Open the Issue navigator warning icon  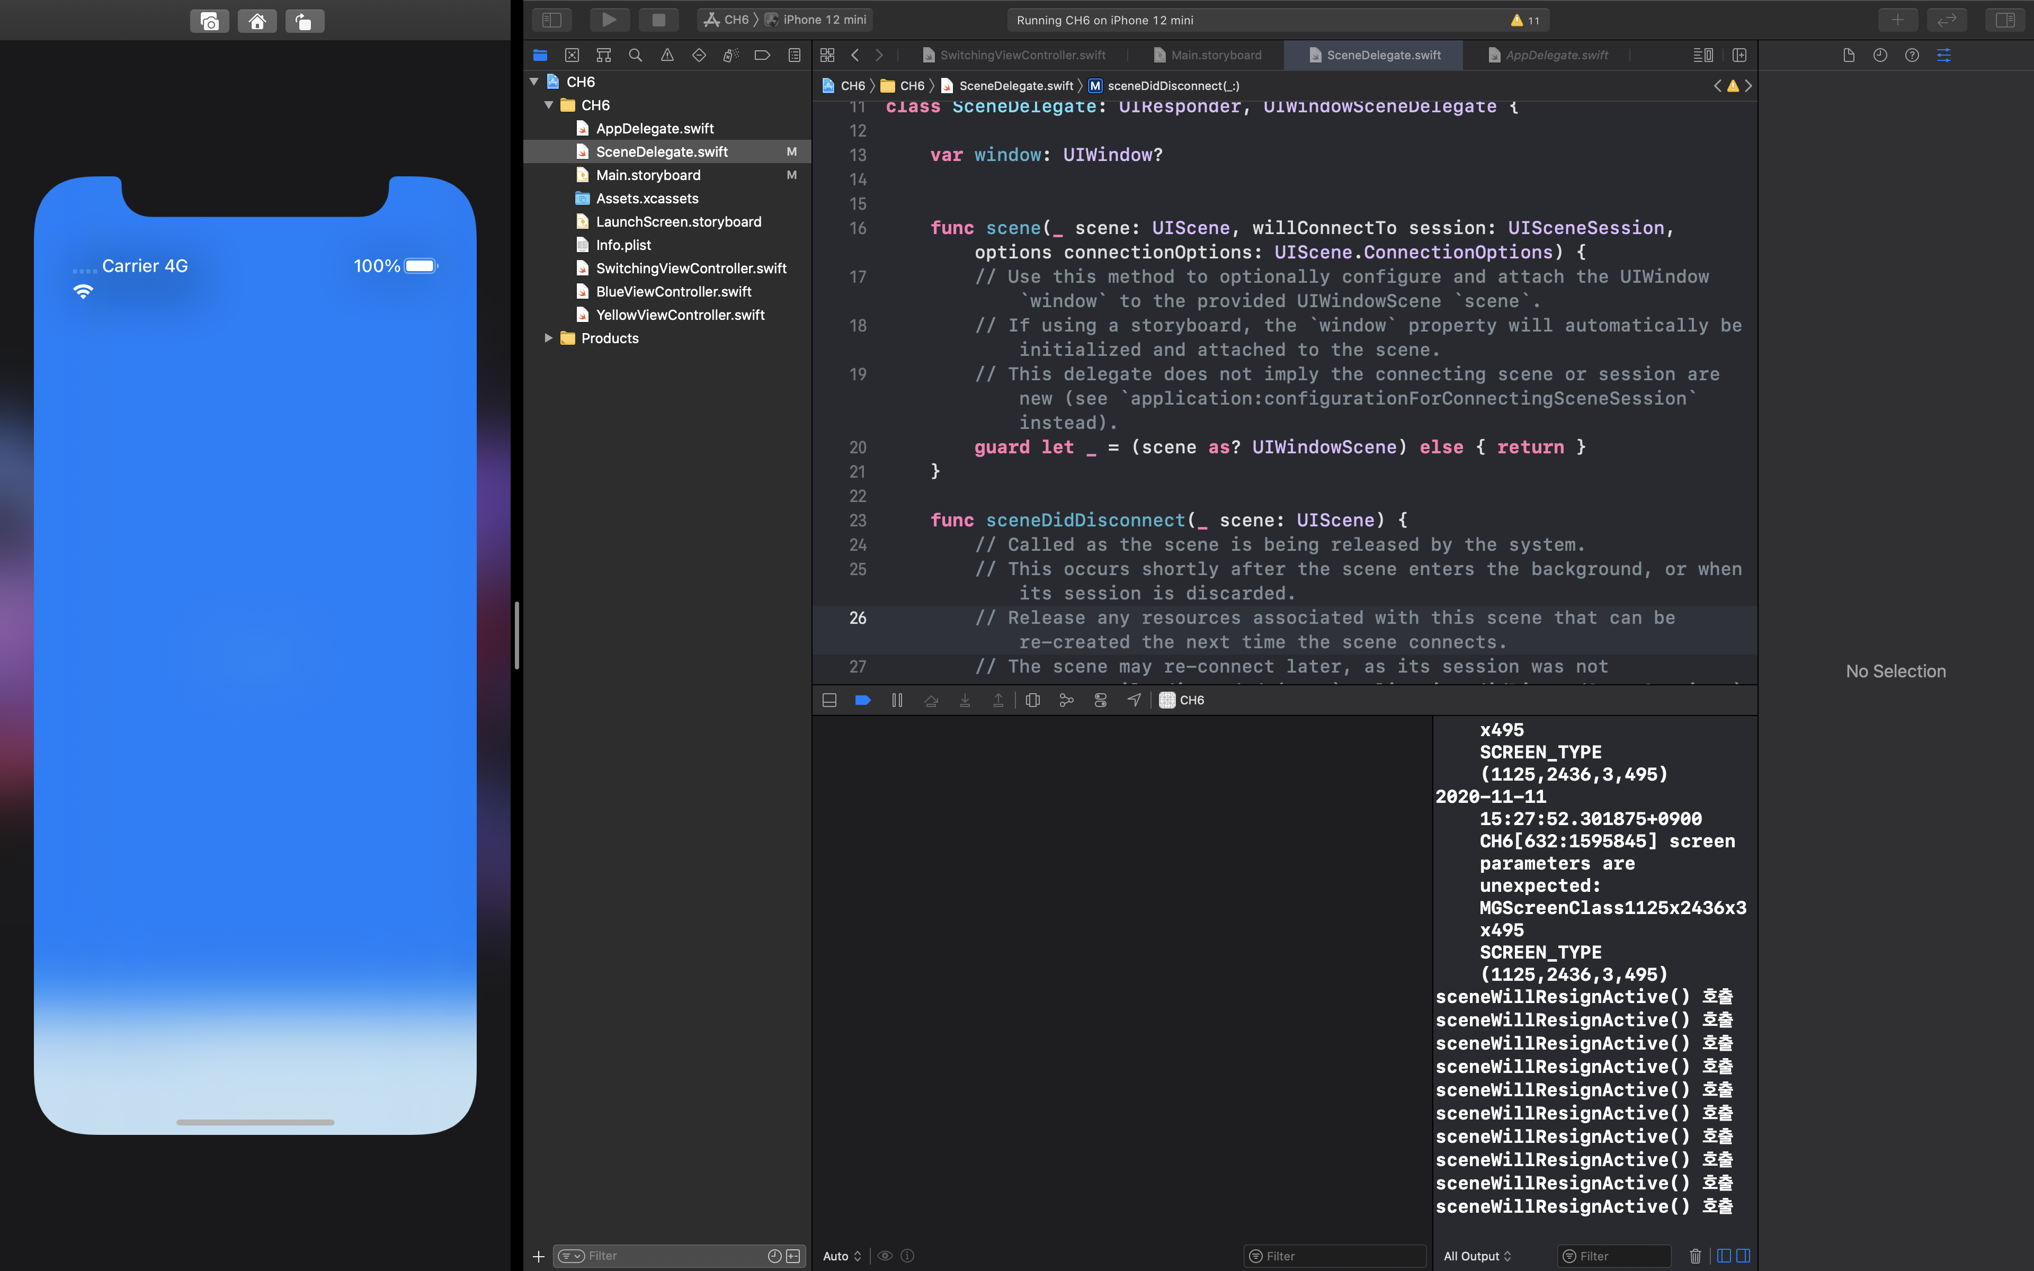(667, 56)
